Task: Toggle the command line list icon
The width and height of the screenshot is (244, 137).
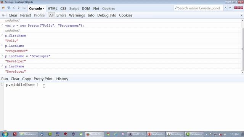Action: (x=24, y=8)
